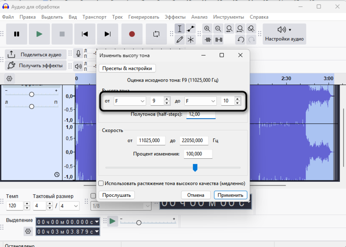Enable high quality pitch stretching checkbox
Viewport: 346px width, 247px height.
click(101, 183)
